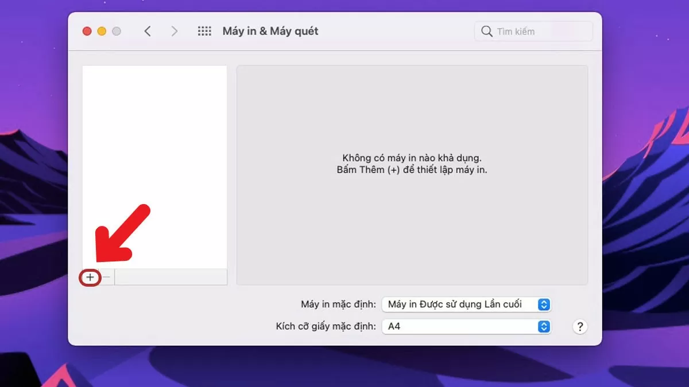689x387 pixels.
Task: Click the Remove (−) printer icon
Action: [x=106, y=277]
